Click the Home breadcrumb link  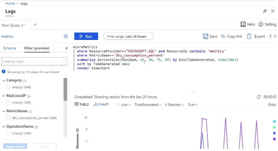coord(10,4)
